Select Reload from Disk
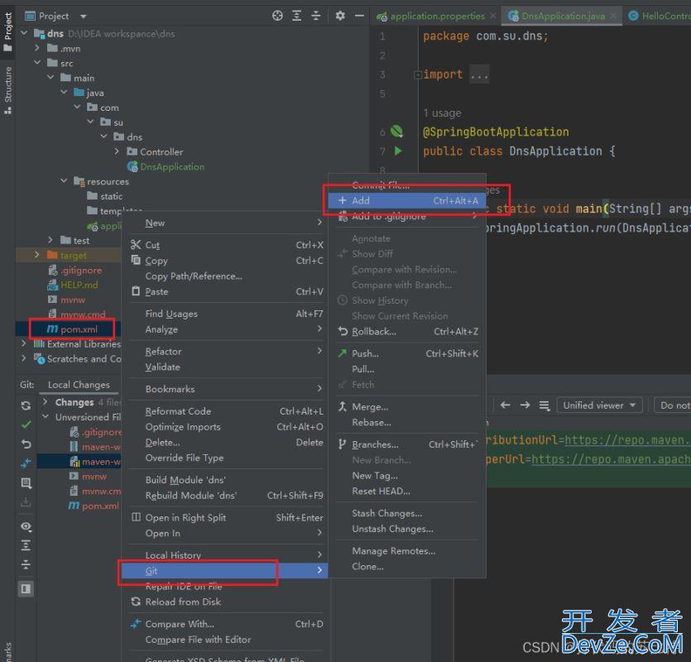The image size is (691, 662). click(x=227, y=602)
